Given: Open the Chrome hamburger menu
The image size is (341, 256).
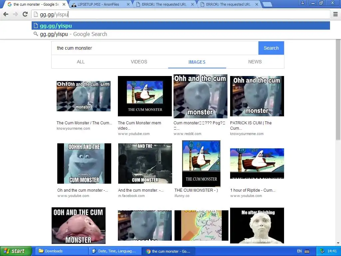Looking at the screenshot, I should coord(335,14).
